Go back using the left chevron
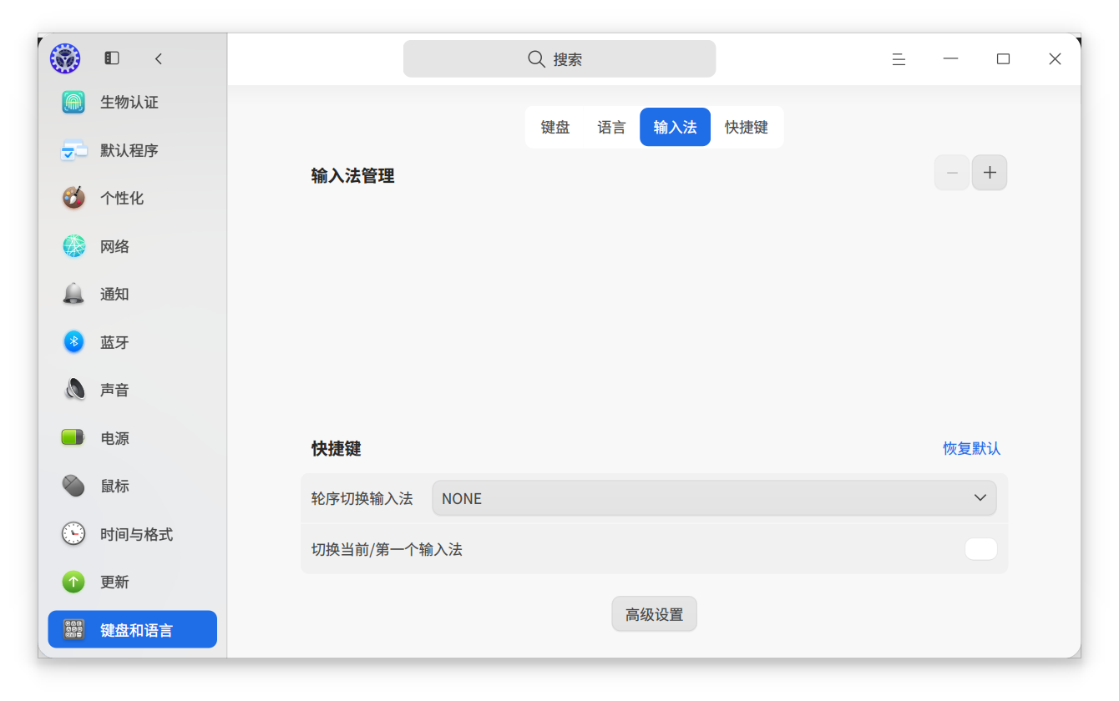This screenshot has height=701, width=1119. click(x=159, y=58)
